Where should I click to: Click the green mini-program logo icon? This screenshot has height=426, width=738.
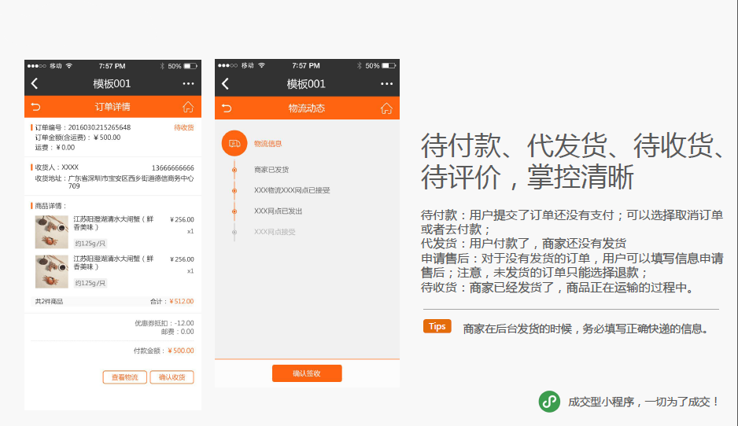[549, 402]
